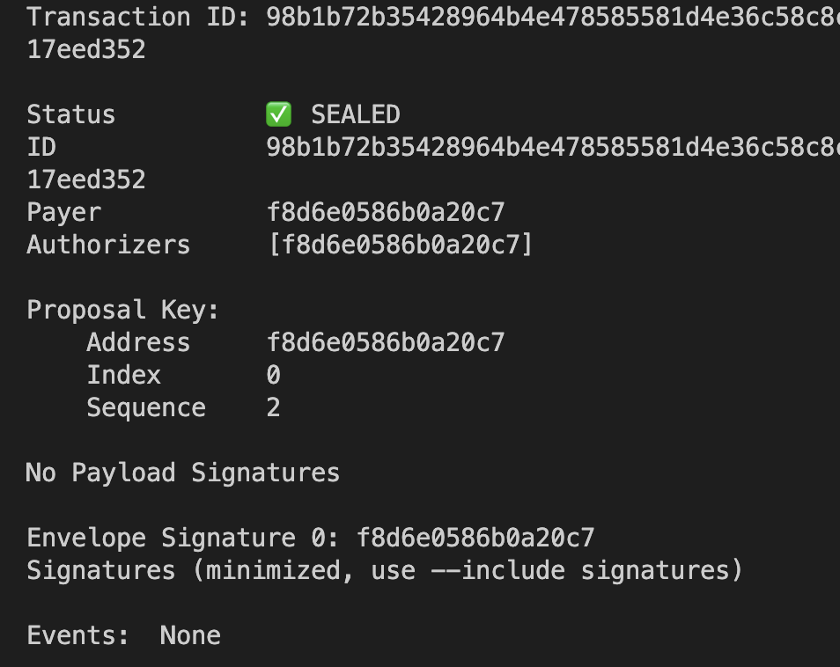Click the Authorizers label
This screenshot has height=667, width=840.
109,245
